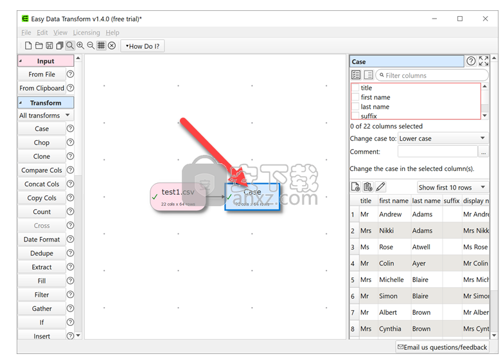Open help for From Clipboard
Image resolution: width=503 pixels, height=363 pixels.
pyautogui.click(x=70, y=88)
